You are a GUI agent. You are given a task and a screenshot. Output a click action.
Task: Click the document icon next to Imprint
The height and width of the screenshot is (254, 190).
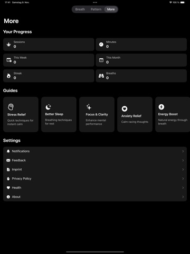click(8, 169)
